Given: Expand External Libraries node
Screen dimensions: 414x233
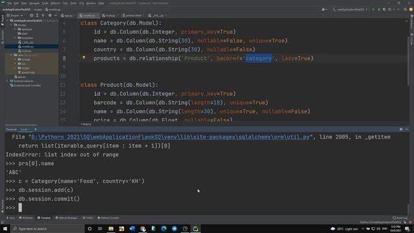Looking at the screenshot, I should (8, 81).
